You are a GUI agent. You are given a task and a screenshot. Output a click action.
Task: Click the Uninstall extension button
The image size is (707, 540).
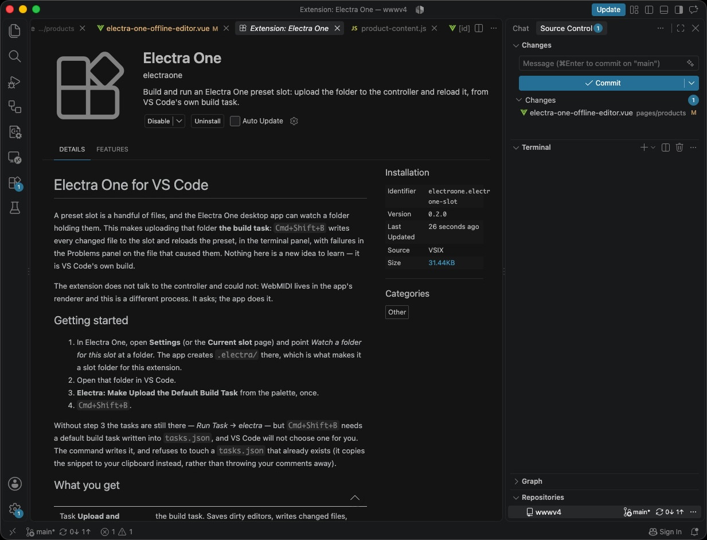(x=208, y=121)
